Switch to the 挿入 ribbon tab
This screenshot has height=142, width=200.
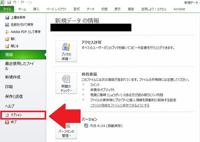click(36, 9)
